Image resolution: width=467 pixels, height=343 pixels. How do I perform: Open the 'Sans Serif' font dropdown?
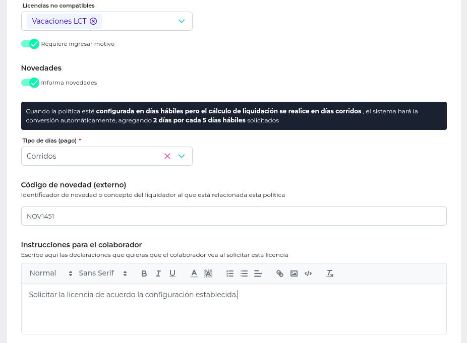[103, 273]
